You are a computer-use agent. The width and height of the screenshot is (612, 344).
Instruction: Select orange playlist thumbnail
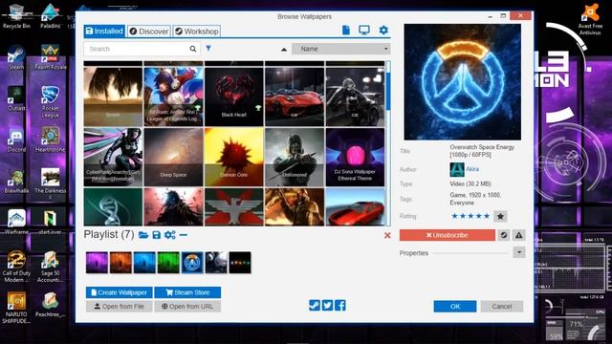click(x=120, y=263)
